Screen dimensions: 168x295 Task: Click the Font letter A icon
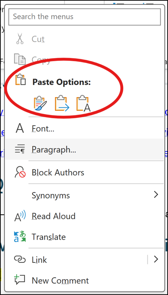click(x=20, y=128)
